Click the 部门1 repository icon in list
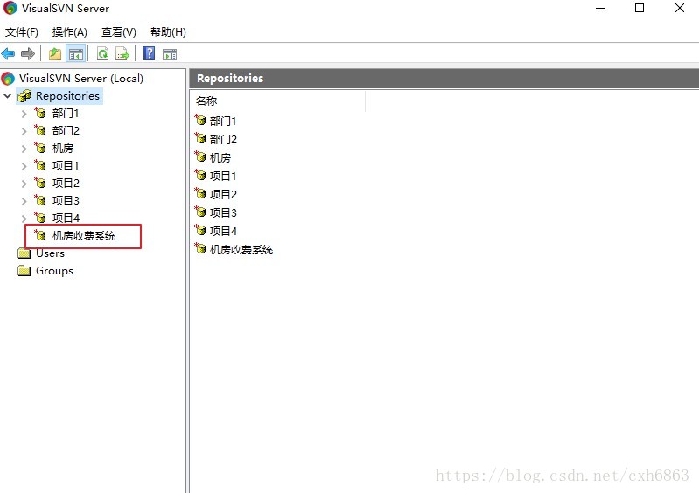The width and height of the screenshot is (699, 493). pos(200,120)
